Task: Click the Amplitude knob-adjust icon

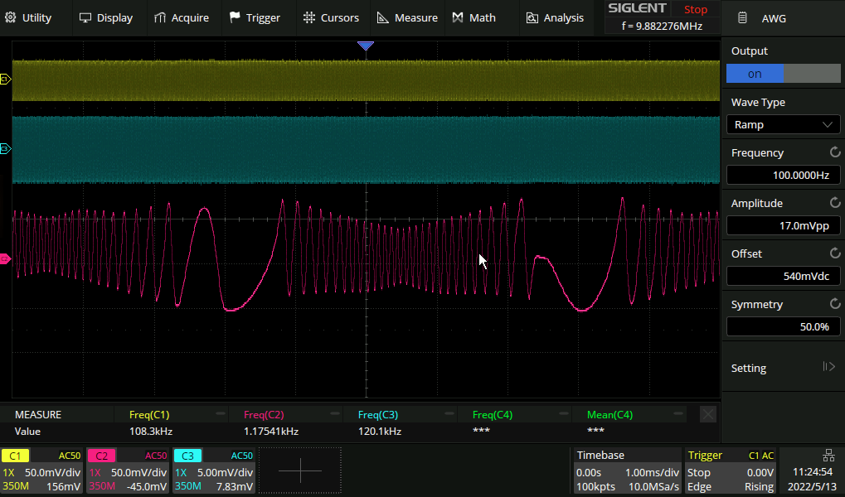Action: [834, 204]
